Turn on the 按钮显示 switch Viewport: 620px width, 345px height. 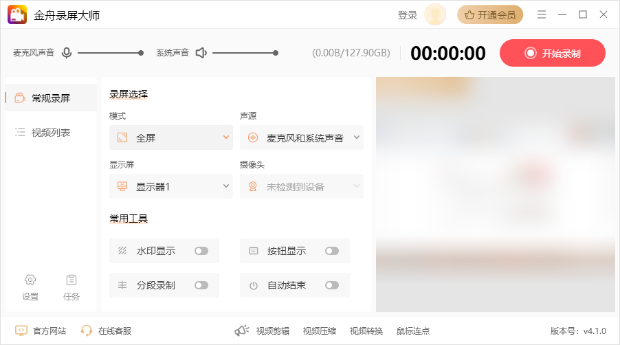[332, 251]
